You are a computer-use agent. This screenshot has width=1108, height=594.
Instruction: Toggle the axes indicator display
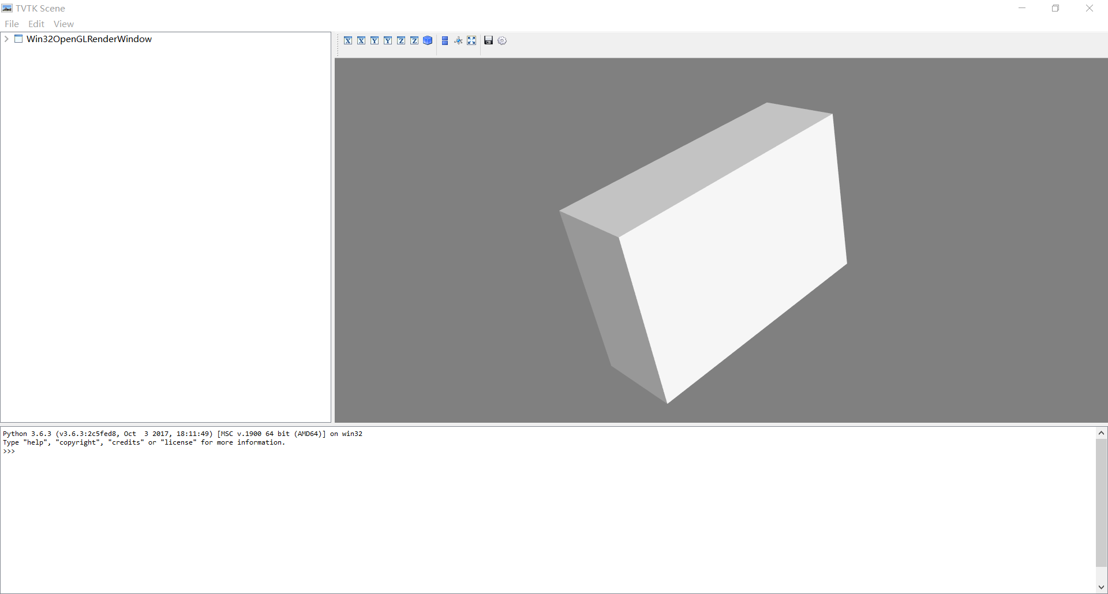pos(458,40)
